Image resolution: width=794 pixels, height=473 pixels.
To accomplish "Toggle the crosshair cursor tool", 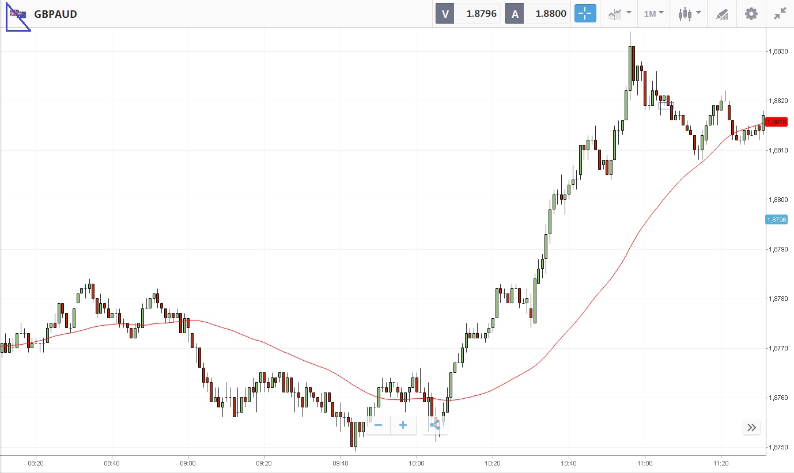I will click(585, 14).
